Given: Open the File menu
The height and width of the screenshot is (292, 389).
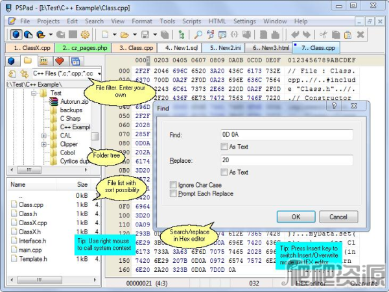Looking at the screenshot, I should [25, 21].
